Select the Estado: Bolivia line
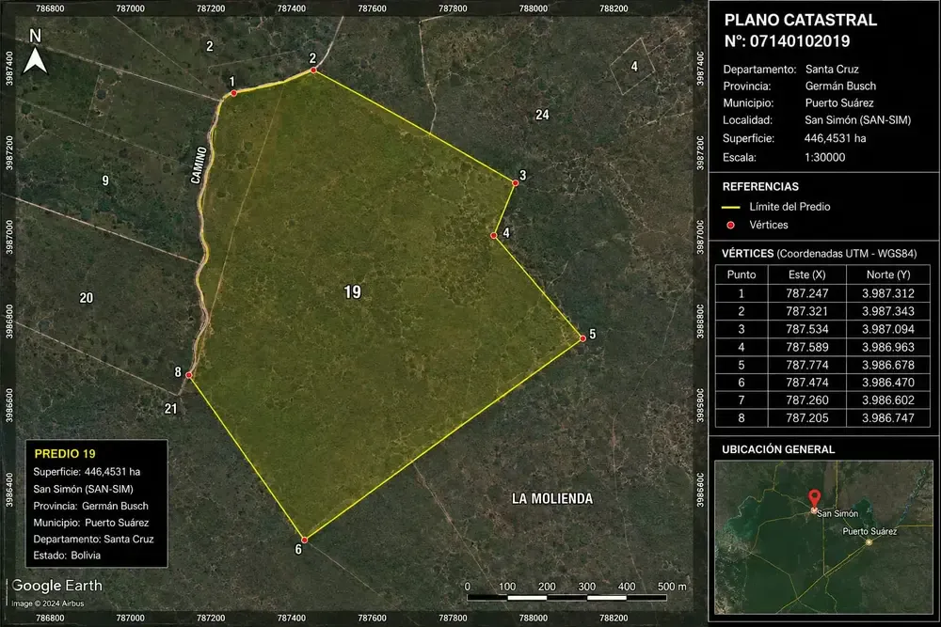The image size is (941, 627). coord(67,556)
